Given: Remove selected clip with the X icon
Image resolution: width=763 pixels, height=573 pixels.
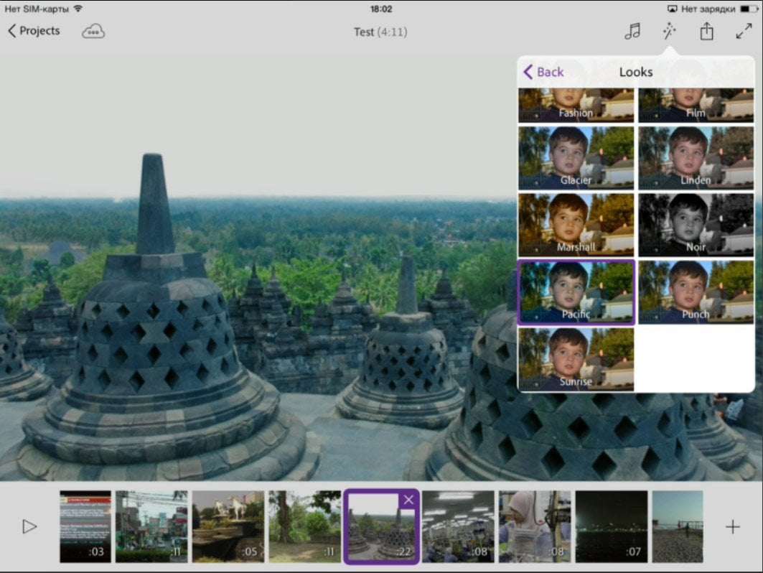Looking at the screenshot, I should 408,500.
